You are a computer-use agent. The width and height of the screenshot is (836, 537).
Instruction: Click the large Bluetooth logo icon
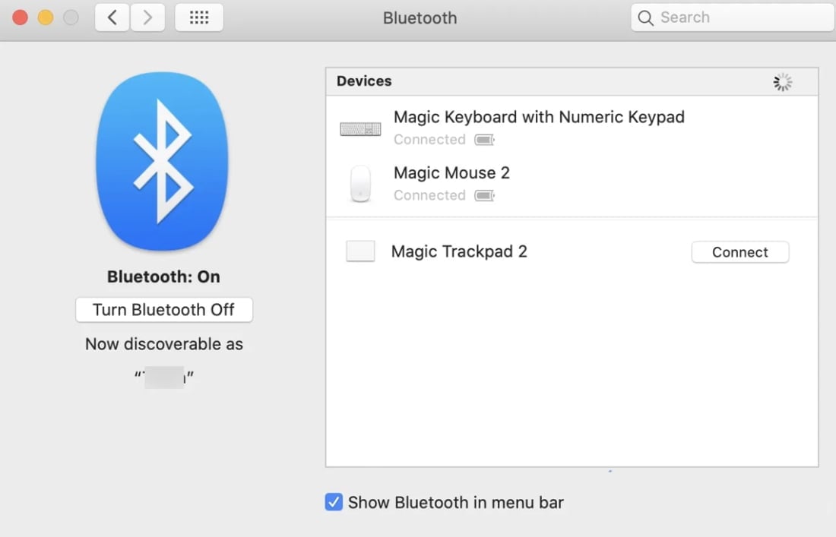click(x=162, y=162)
